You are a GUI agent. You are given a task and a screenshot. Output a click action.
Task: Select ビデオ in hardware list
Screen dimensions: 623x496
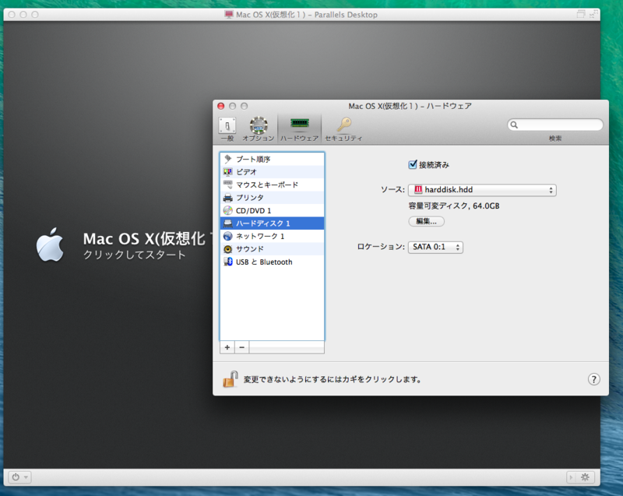click(x=272, y=172)
